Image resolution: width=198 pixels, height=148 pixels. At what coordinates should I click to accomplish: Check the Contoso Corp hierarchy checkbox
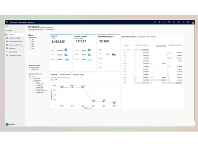32,80
